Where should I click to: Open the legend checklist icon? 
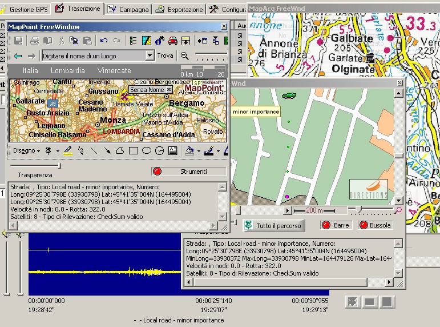point(133,41)
